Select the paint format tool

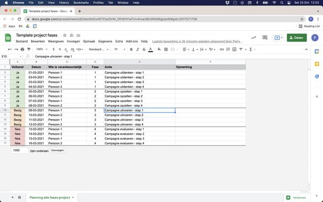(29, 50)
